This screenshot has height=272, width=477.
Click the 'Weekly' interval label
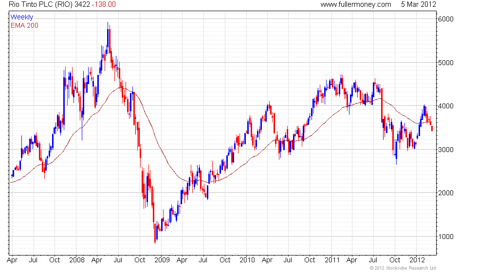coord(21,17)
